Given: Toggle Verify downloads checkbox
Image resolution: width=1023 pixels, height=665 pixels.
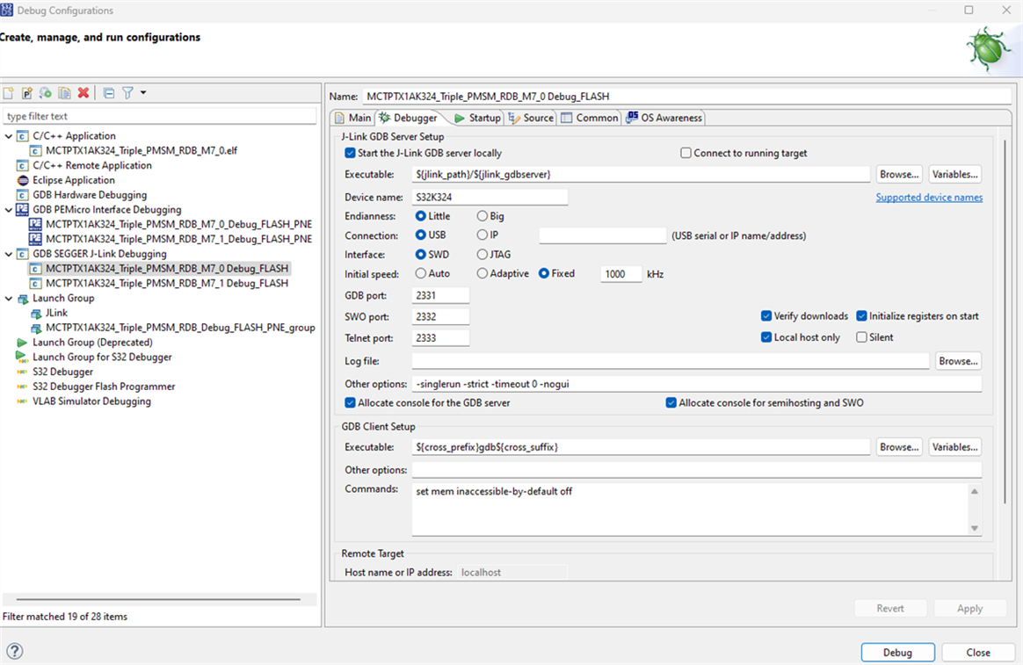Looking at the screenshot, I should point(767,316).
